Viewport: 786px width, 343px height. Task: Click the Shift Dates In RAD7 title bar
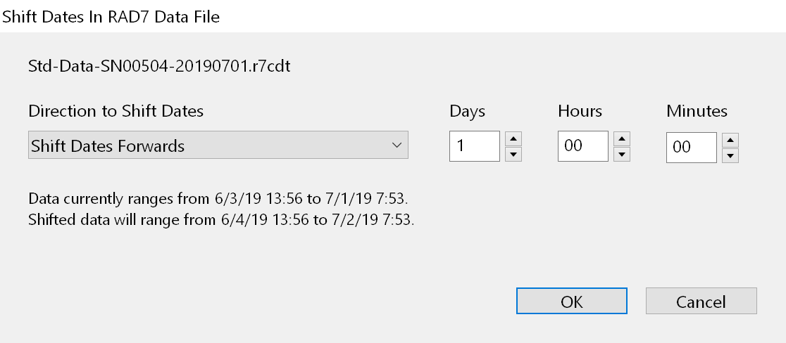pos(111,17)
